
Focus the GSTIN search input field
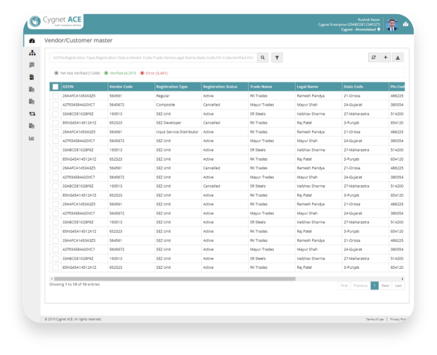(x=153, y=58)
